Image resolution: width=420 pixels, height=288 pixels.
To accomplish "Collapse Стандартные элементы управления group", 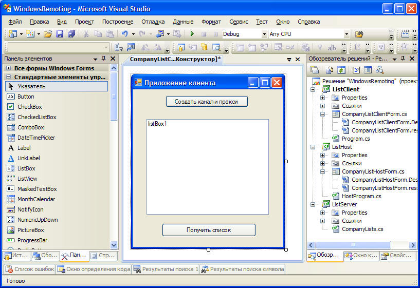I will 8,77.
